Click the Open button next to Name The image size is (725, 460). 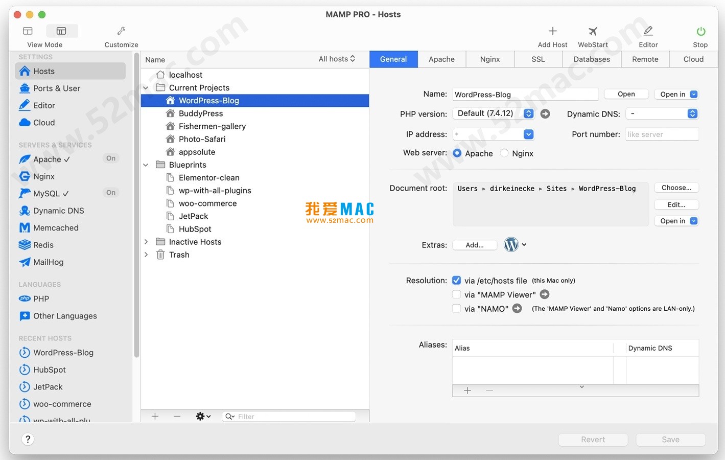(x=626, y=94)
